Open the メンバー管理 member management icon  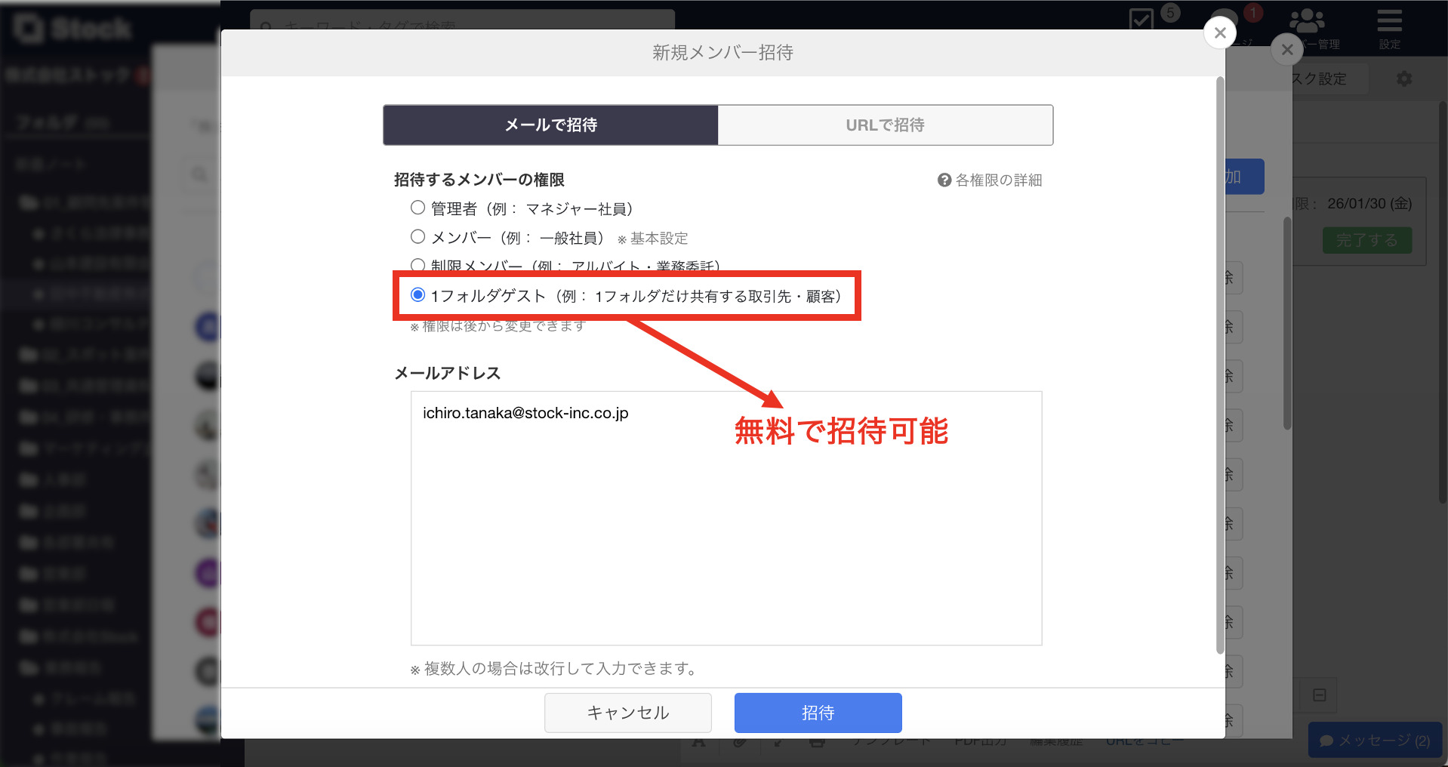1307,19
